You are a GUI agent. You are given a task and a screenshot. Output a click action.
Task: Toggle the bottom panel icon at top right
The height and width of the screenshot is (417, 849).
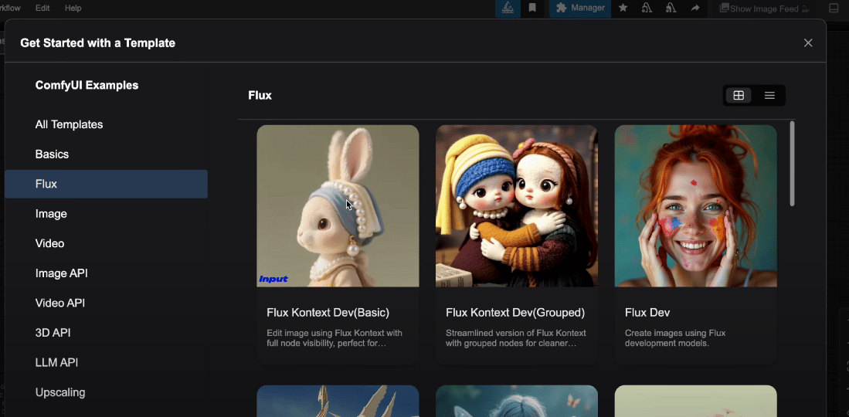tap(834, 8)
